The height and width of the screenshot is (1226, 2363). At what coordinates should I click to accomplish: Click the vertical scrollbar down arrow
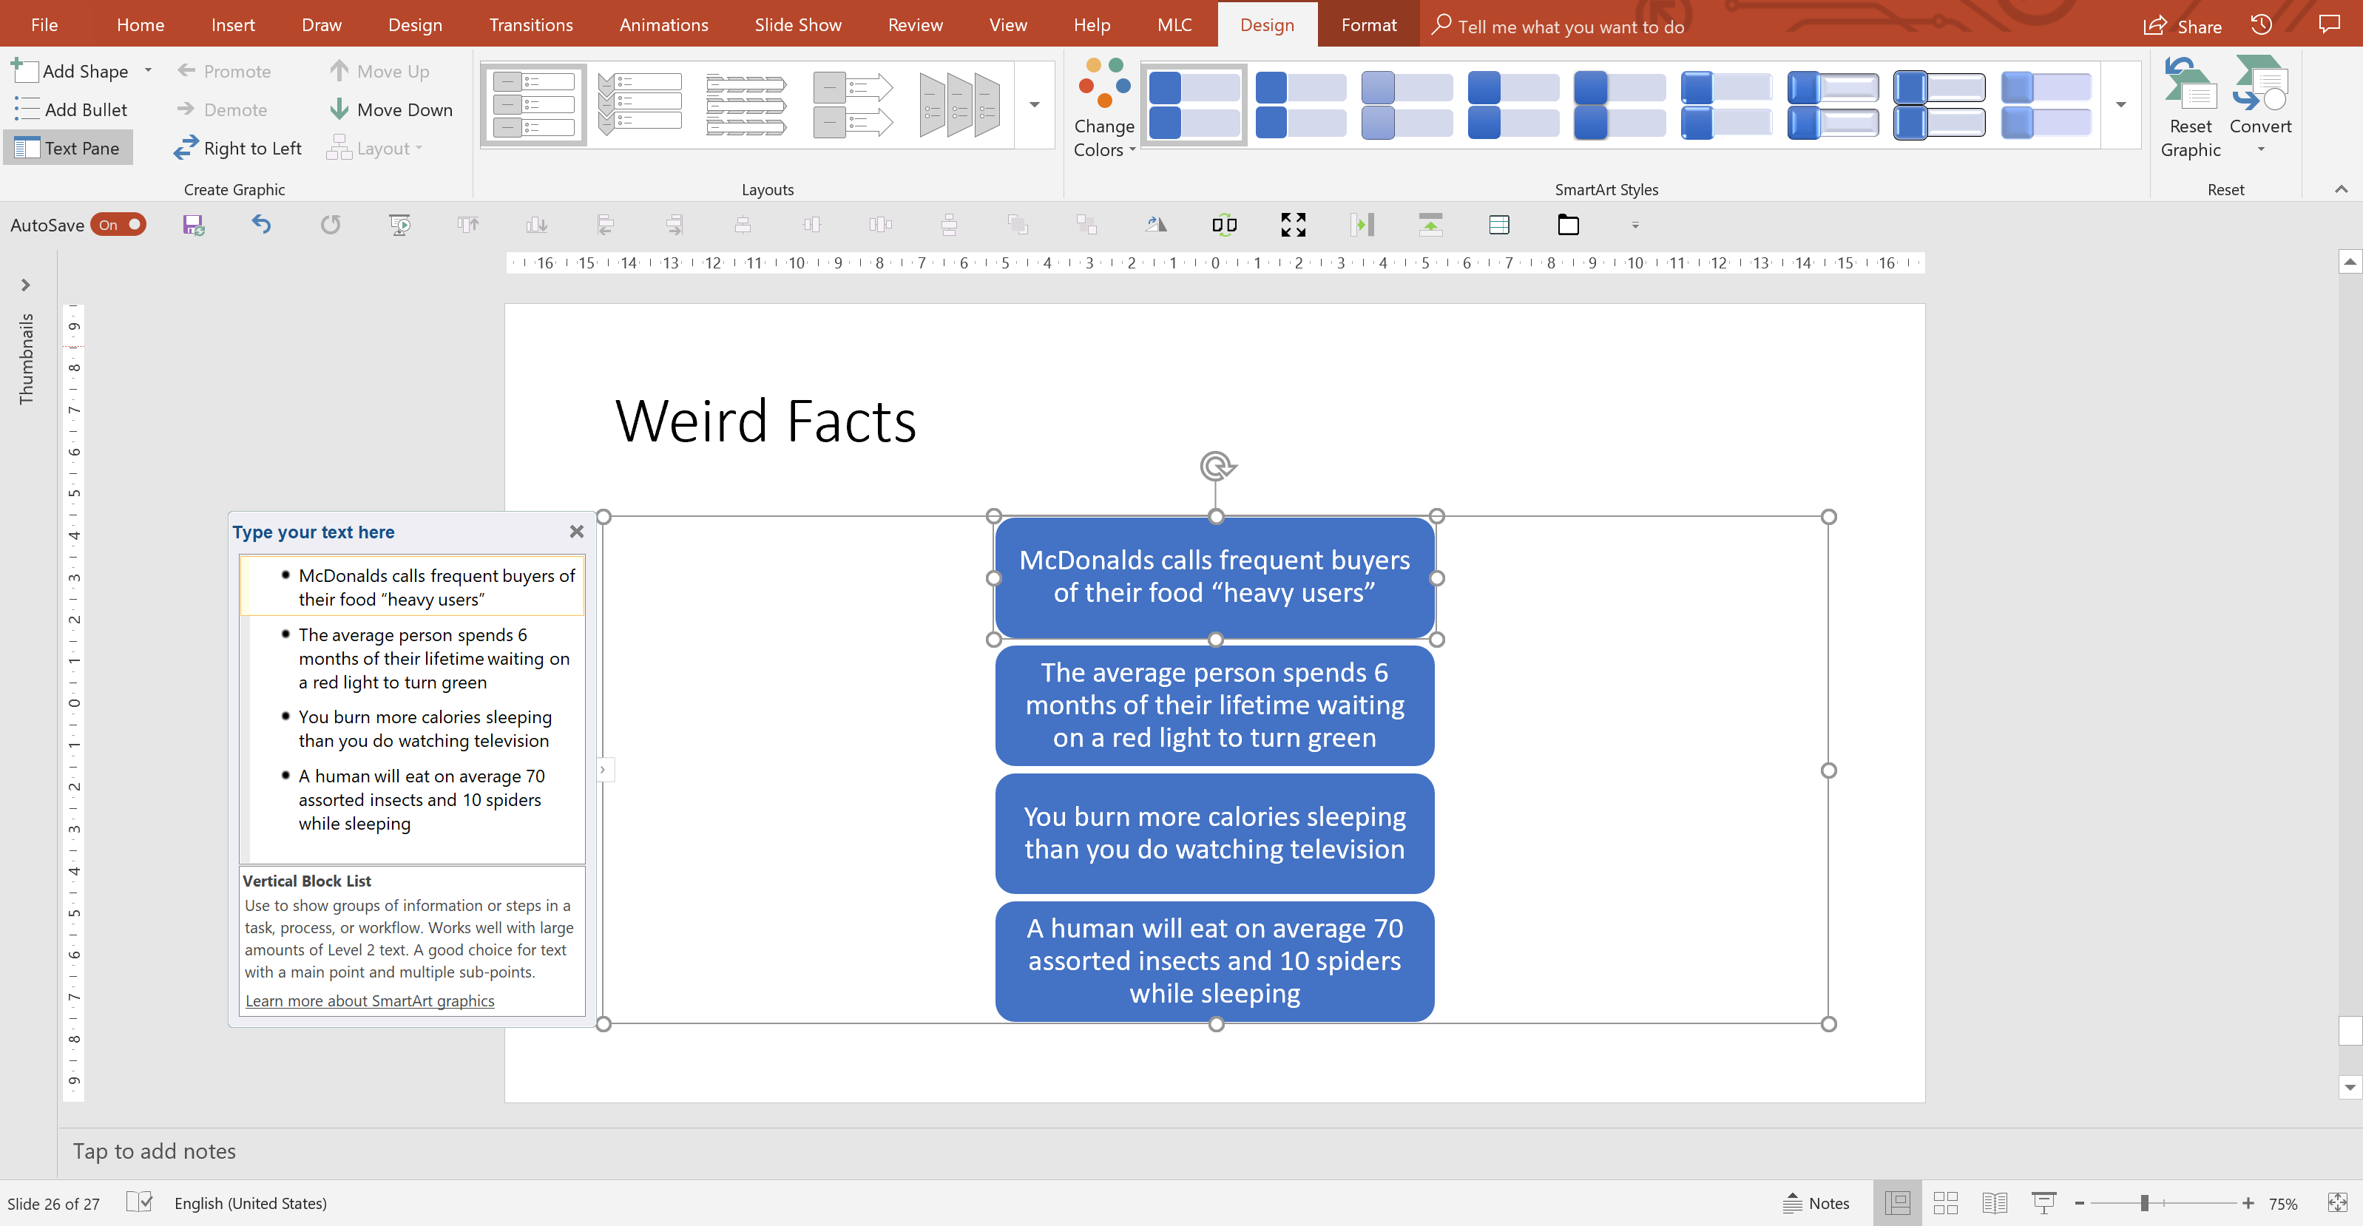2349,1088
